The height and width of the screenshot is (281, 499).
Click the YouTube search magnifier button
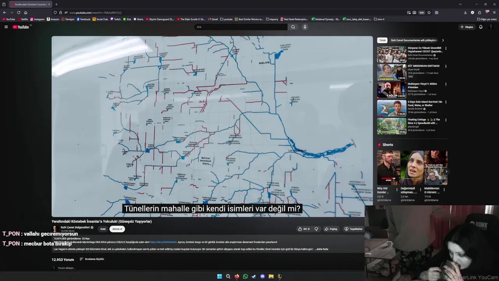(293, 27)
